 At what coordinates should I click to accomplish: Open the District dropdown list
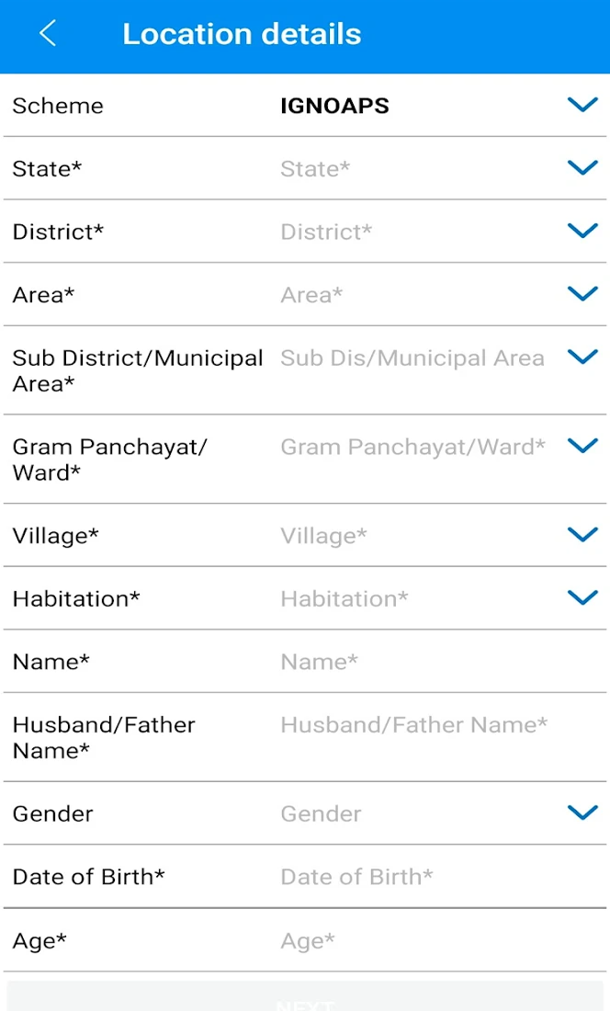[x=582, y=231]
